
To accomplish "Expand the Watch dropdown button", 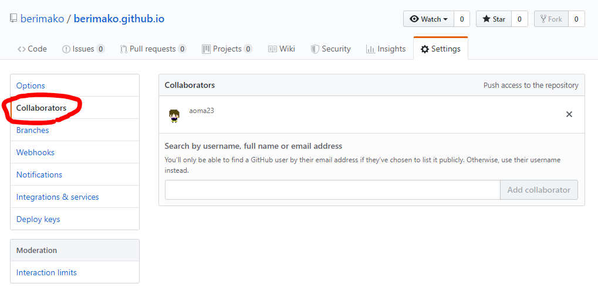I will click(428, 19).
